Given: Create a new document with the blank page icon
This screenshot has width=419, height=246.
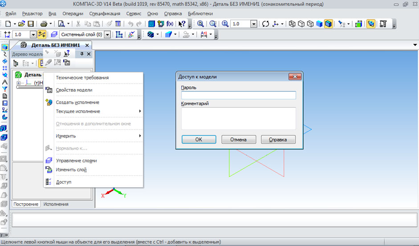Looking at the screenshot, I should click(8, 24).
